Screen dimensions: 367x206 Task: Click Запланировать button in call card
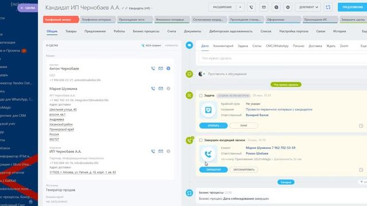[x=244, y=170]
